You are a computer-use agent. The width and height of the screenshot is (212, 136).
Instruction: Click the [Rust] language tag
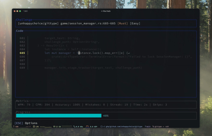click(123, 23)
